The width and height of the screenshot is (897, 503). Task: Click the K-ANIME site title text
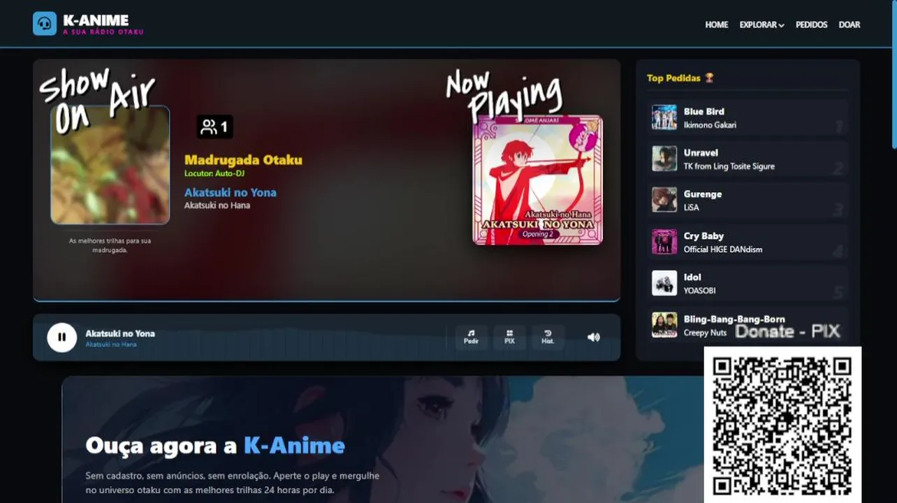tap(96, 20)
